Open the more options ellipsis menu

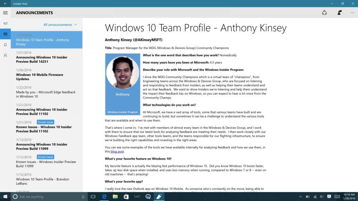[352, 13]
